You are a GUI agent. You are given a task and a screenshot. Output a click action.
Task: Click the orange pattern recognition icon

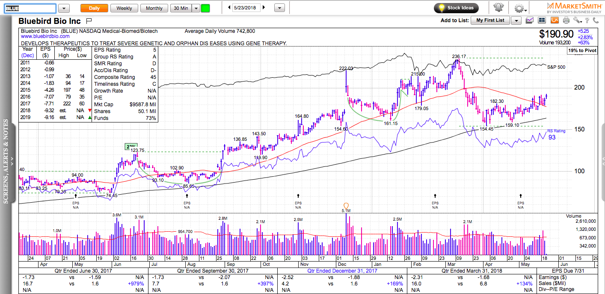(555, 20)
